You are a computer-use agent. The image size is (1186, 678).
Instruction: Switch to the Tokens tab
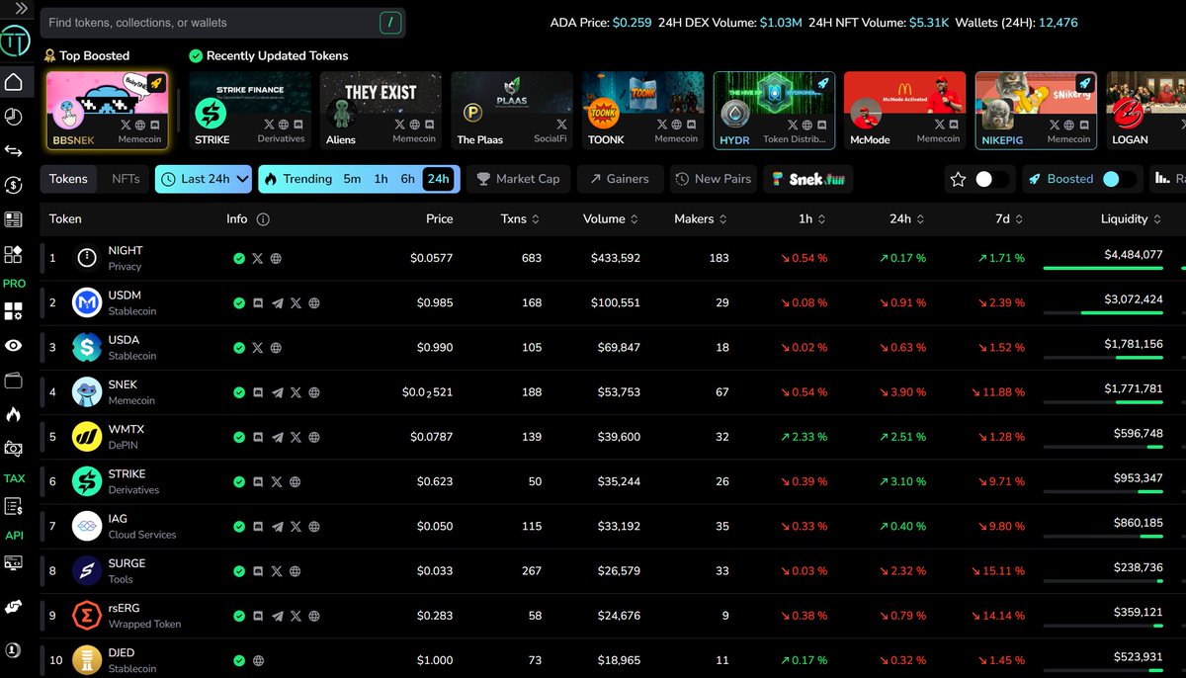click(69, 179)
